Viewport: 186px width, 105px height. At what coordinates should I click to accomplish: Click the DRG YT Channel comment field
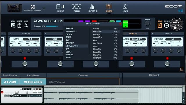click(x=83, y=82)
